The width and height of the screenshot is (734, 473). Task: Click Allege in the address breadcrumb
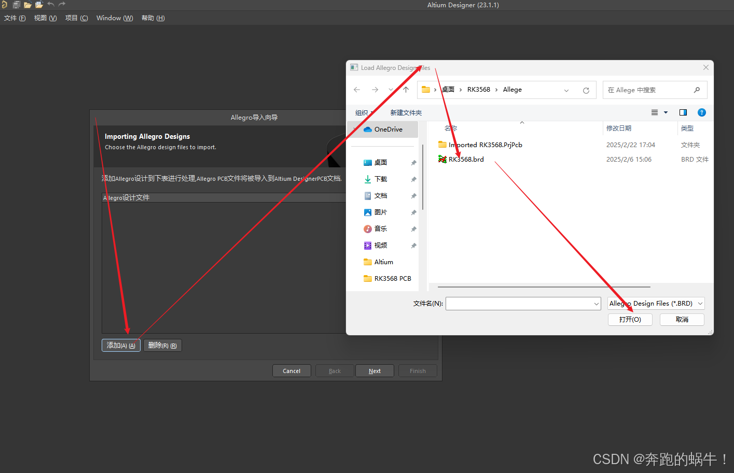(x=513, y=90)
